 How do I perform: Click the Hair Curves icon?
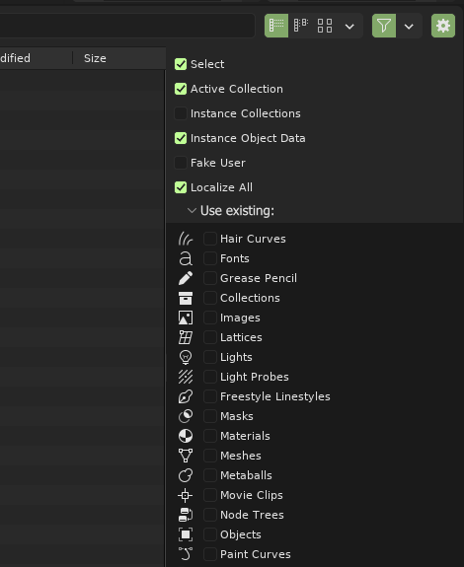point(186,239)
